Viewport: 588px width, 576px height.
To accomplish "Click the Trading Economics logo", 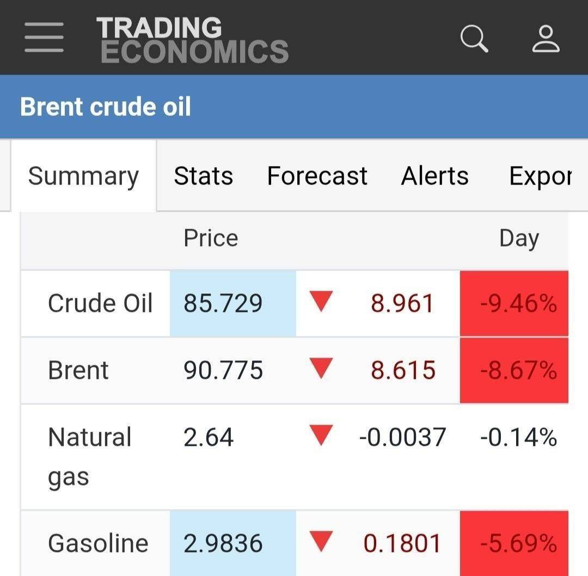I will coord(192,40).
